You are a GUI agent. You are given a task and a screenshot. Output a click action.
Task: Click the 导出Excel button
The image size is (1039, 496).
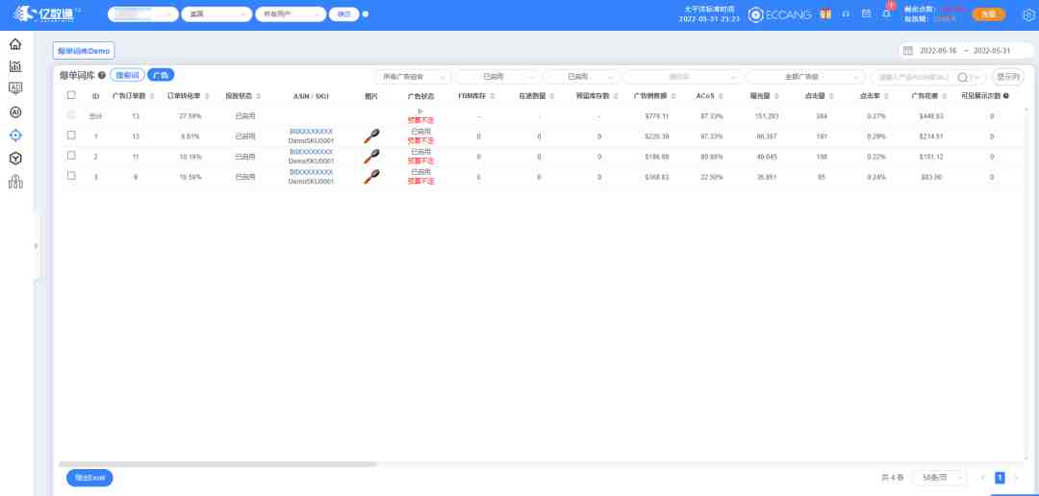89,478
